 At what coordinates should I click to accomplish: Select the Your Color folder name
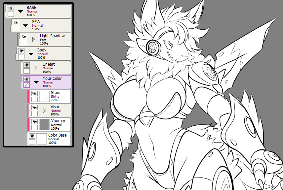(x=52, y=78)
